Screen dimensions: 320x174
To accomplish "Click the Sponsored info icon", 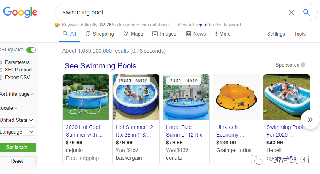I will point(303,65).
